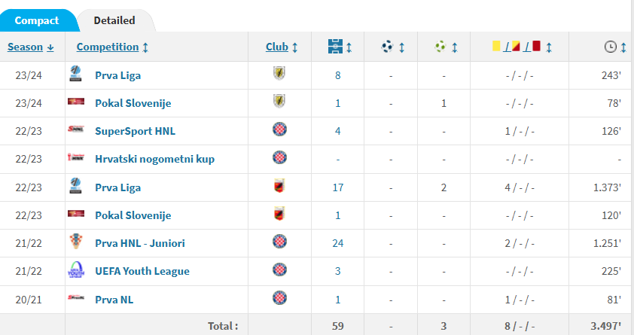Select the Compact tab
This screenshot has width=634, height=335.
(37, 20)
